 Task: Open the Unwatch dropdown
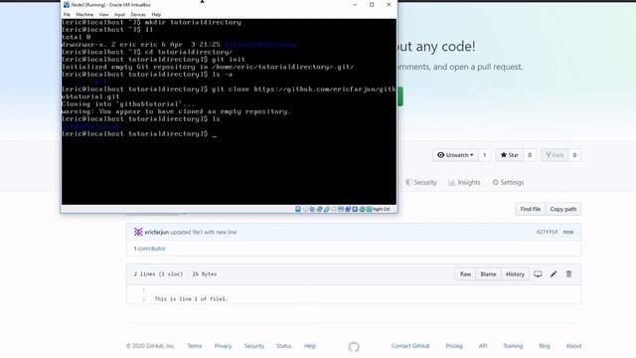point(455,155)
